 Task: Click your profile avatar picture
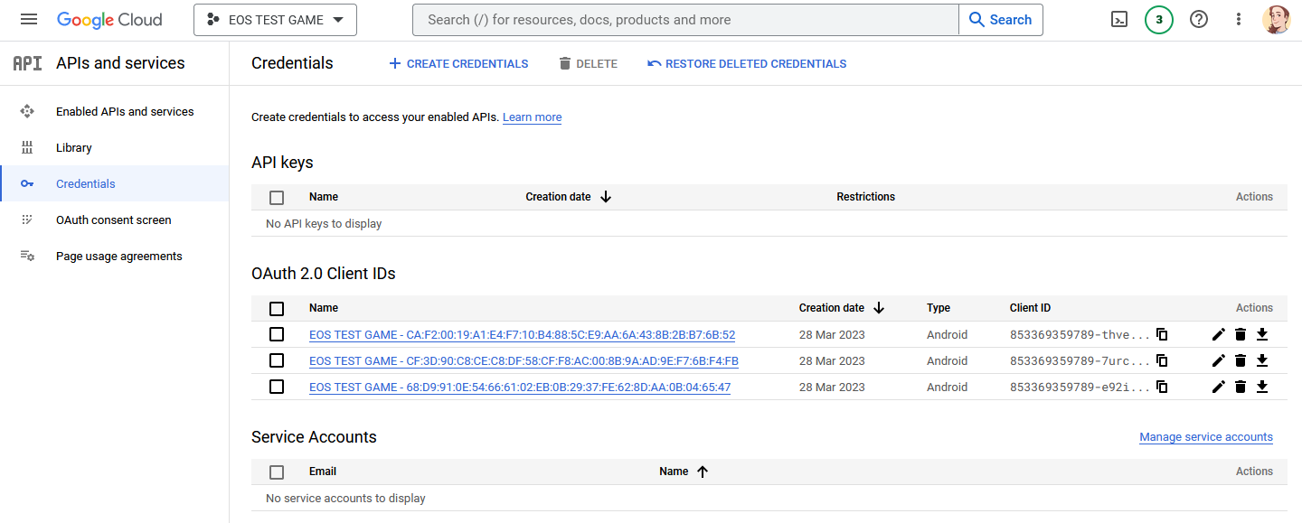(x=1277, y=18)
